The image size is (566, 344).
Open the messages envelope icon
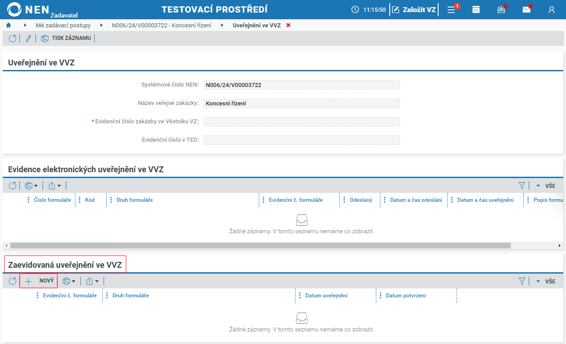pos(527,9)
